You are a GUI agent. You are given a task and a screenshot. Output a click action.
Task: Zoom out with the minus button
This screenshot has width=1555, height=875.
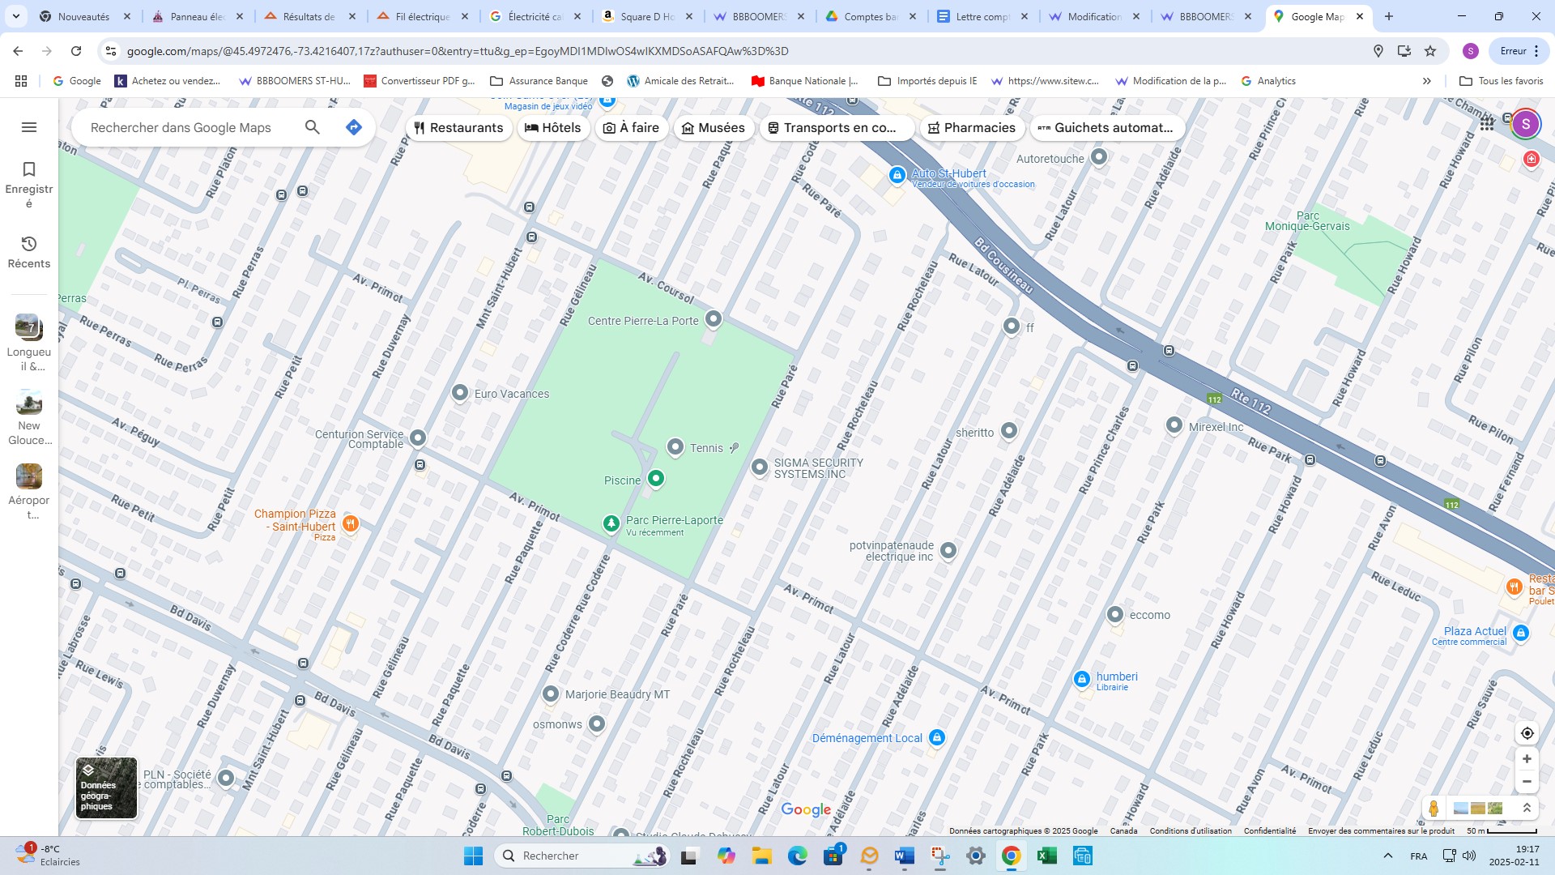(x=1527, y=782)
